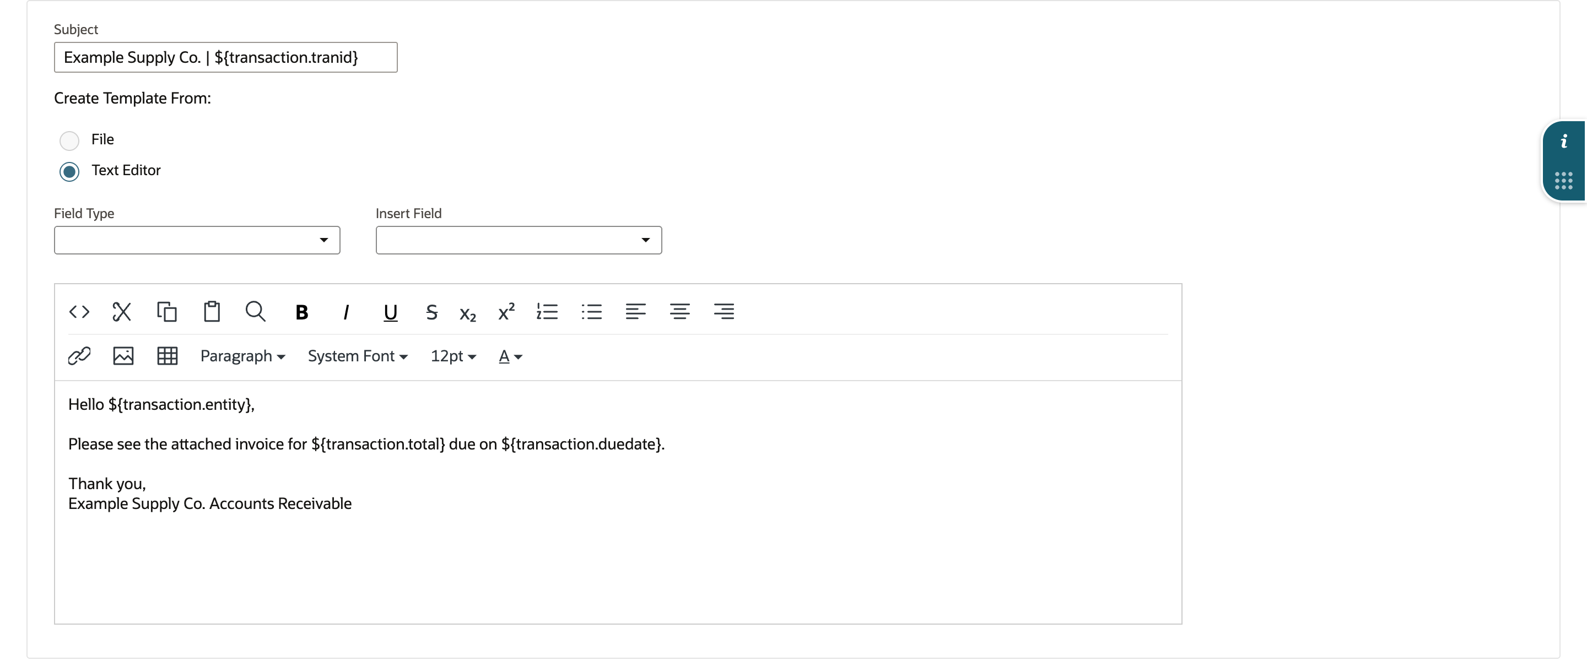Viewport: 1587px width, 661px height.
Task: Click the 'Please see the attached invoice' line
Action: 366,444
